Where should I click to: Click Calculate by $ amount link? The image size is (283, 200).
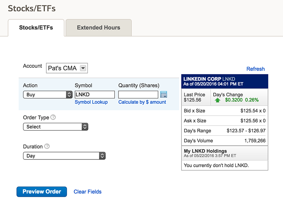142,102
